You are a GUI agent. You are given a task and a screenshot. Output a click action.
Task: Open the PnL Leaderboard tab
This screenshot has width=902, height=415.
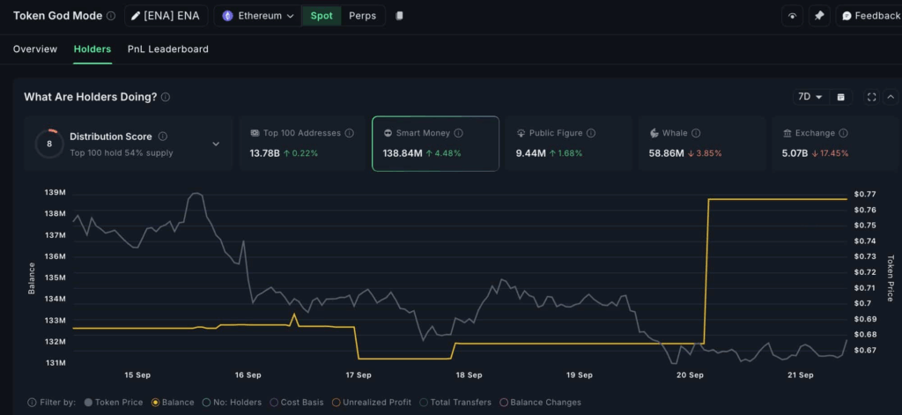click(x=168, y=49)
